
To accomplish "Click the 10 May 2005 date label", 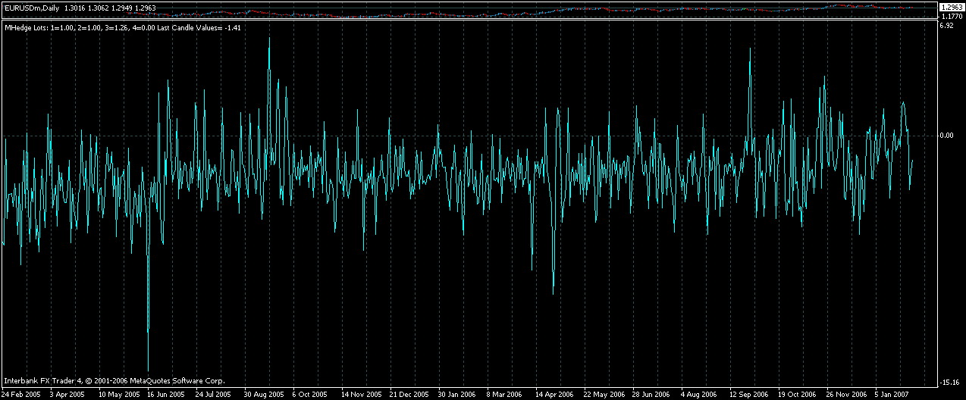I will pyautogui.click(x=118, y=394).
